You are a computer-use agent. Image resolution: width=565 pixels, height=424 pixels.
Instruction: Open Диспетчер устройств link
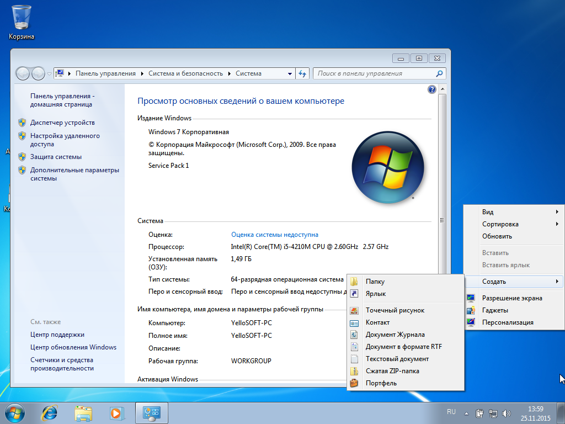pos(62,123)
